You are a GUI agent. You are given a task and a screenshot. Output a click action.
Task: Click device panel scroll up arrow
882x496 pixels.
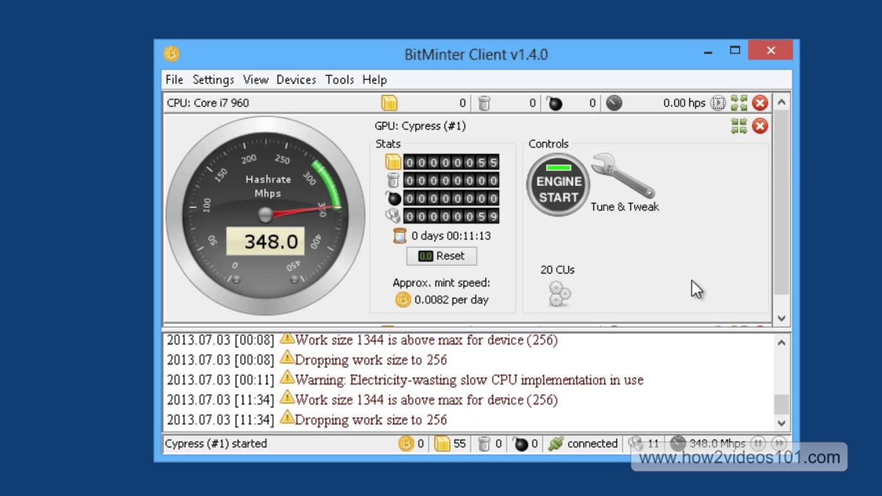781,103
